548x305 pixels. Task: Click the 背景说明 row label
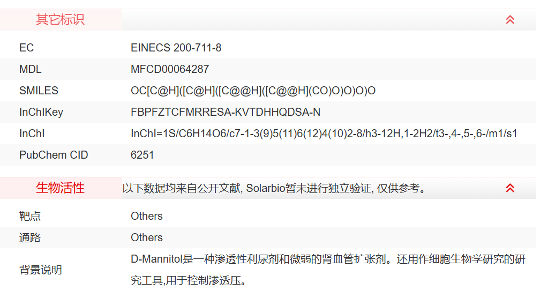[41, 270]
